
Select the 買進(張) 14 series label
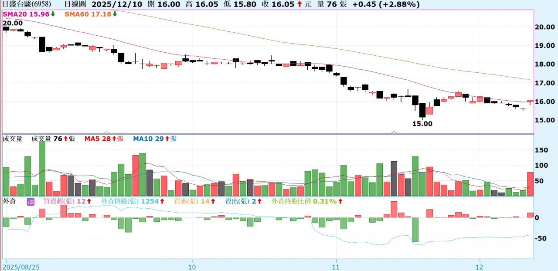click(188, 202)
